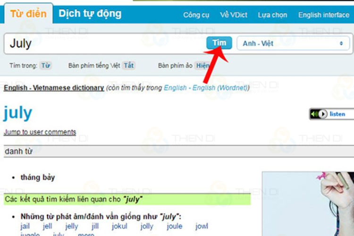Open English - Vietnamese dictionary link
This screenshot has height=236, width=354.
coord(53,88)
